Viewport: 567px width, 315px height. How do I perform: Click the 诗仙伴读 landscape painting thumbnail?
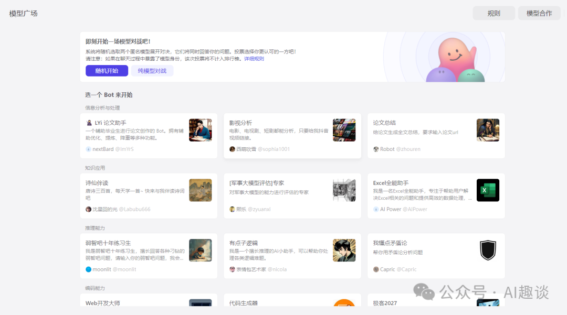click(x=200, y=190)
